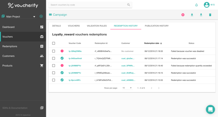Check the row with cust_XPWfk customer

point(53,65)
